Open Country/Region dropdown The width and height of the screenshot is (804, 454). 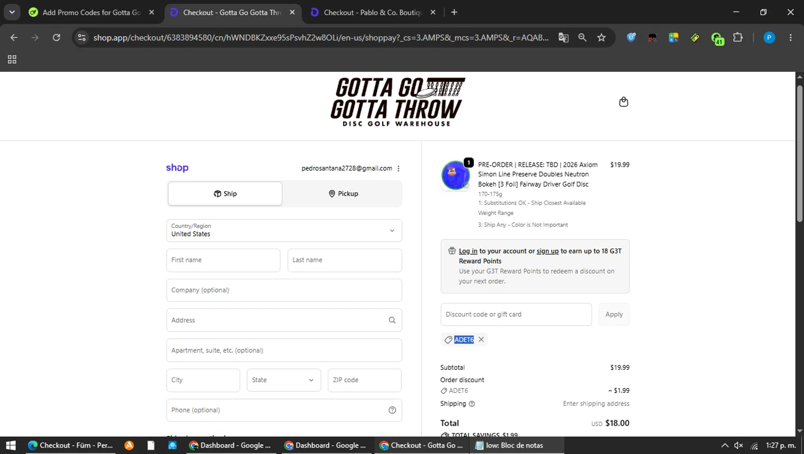284,230
